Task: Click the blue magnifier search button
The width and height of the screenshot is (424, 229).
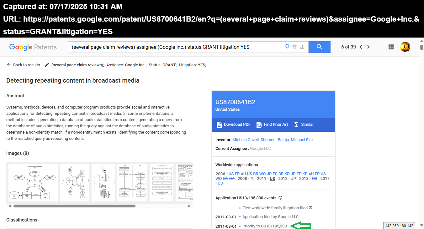Action: point(320,47)
